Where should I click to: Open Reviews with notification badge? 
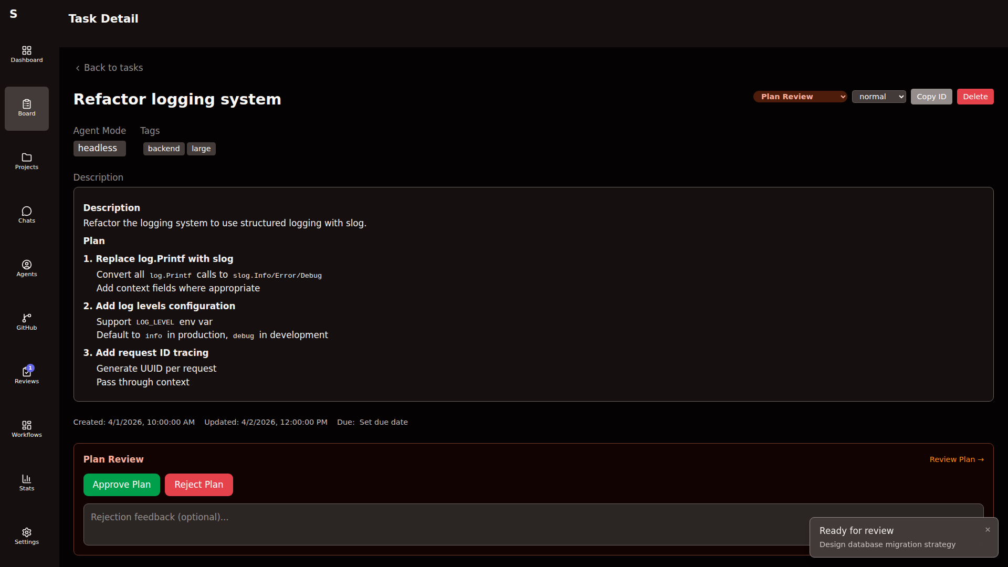click(x=27, y=375)
